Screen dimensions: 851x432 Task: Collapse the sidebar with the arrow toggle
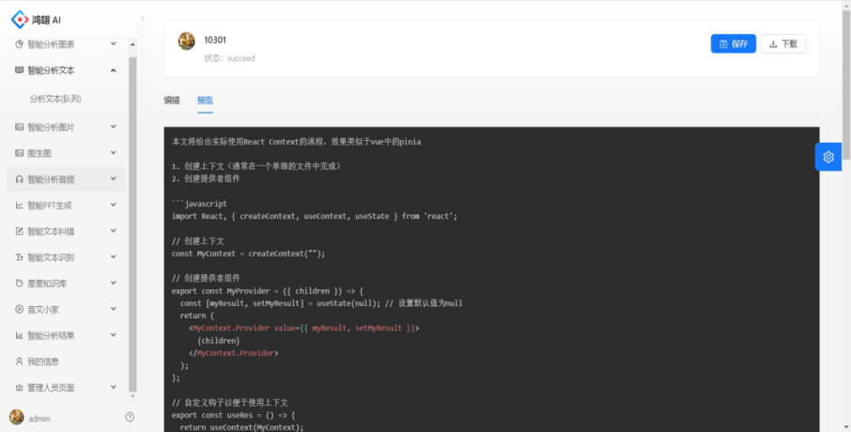pos(142,19)
